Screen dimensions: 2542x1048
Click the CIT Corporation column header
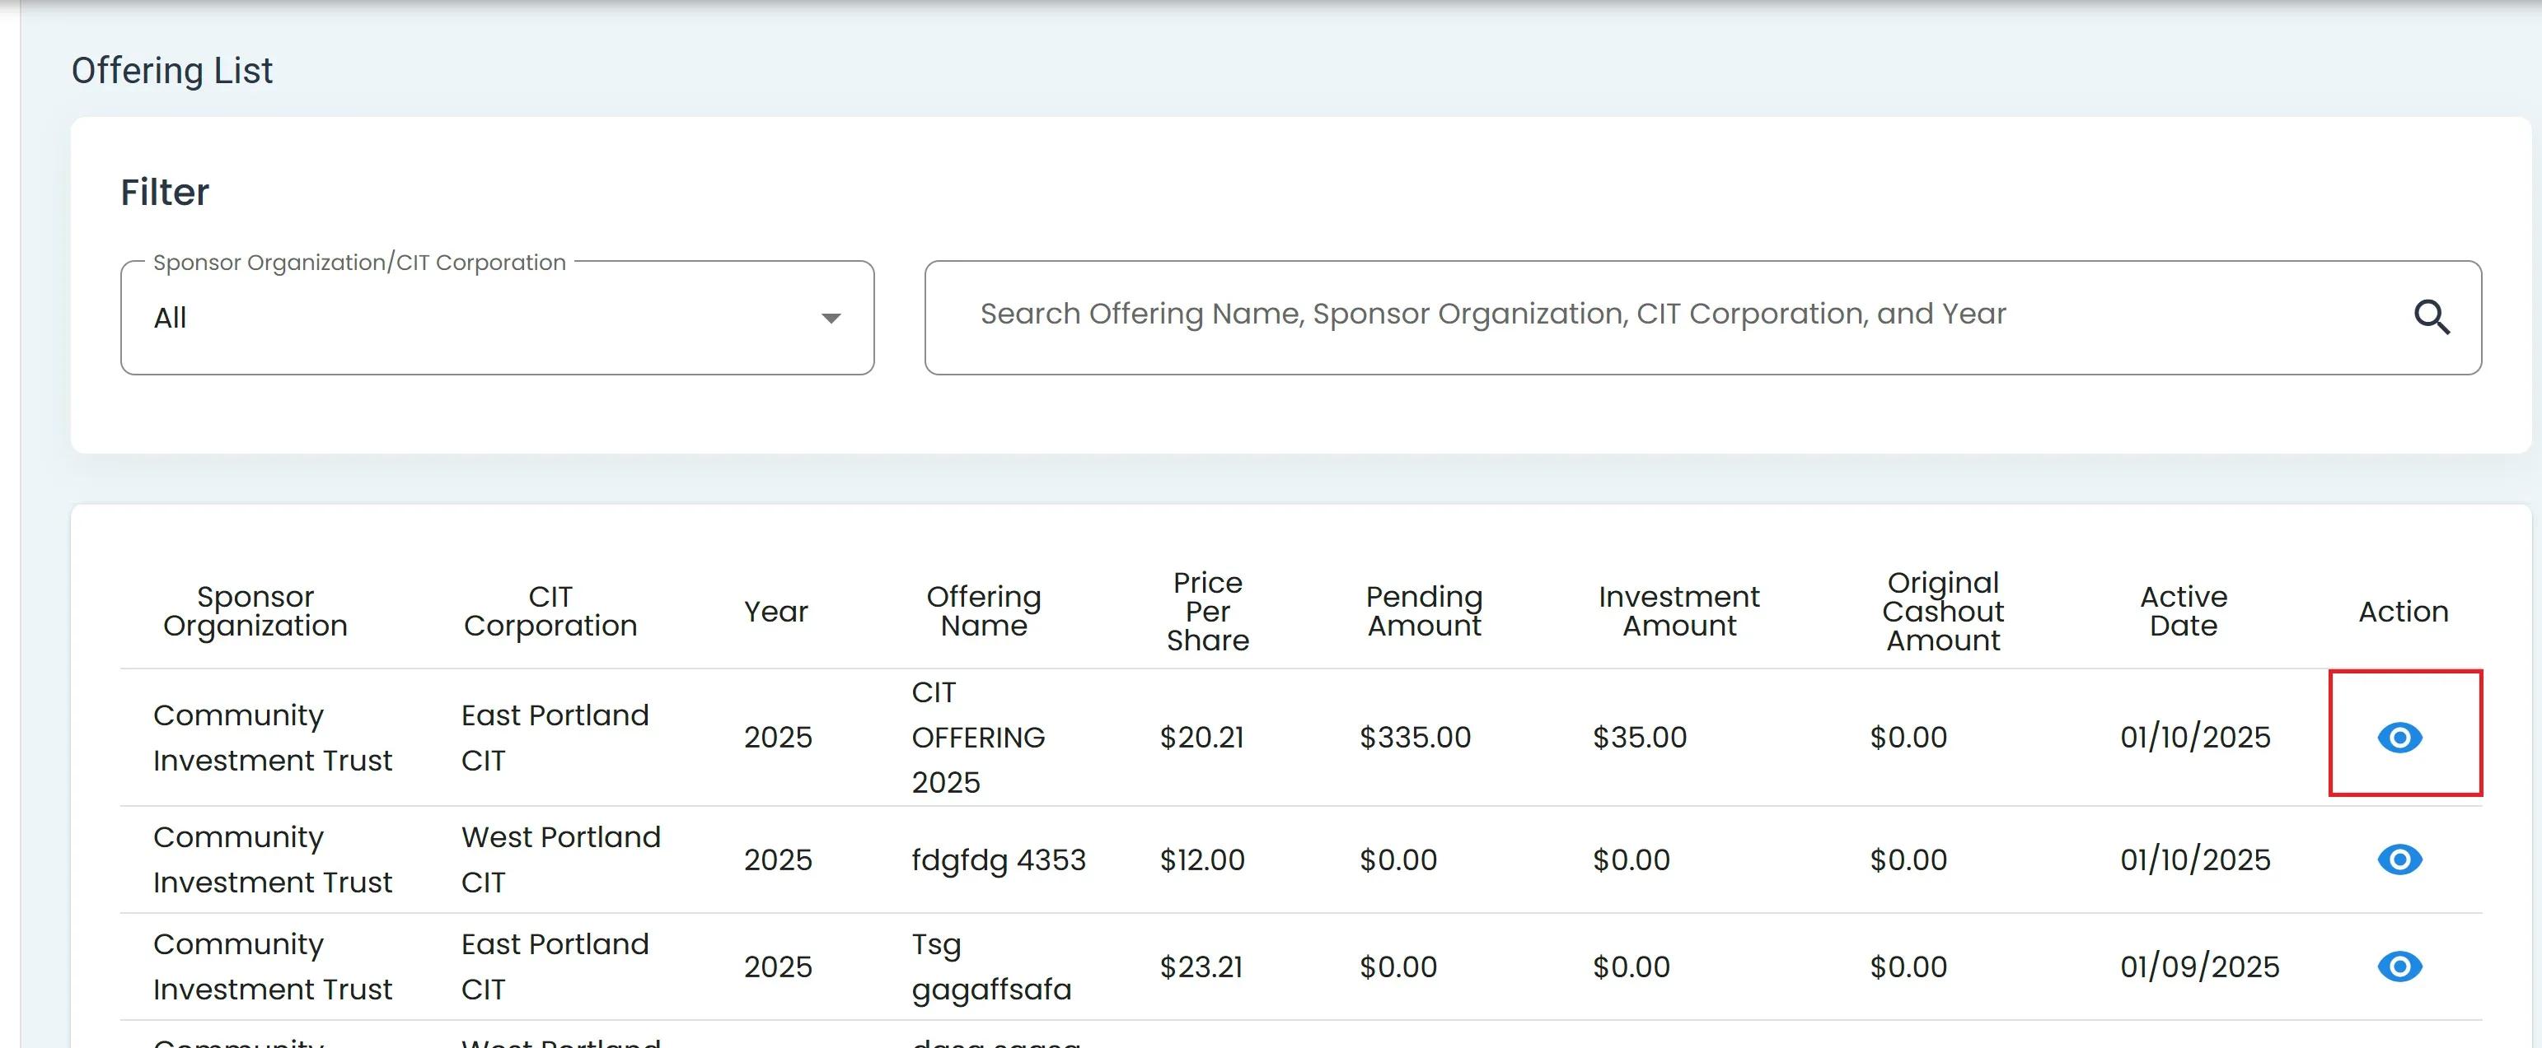[x=550, y=611]
